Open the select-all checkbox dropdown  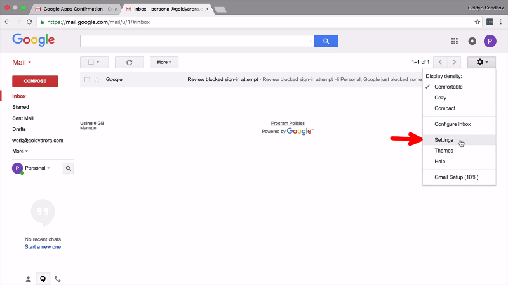click(x=94, y=62)
